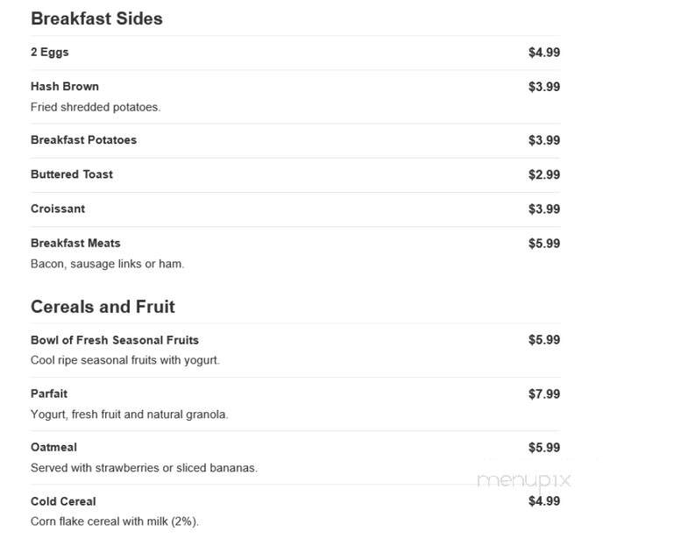681x553 pixels.
Task: Click the $5.99 Breakfast Meats price
Action: 544,243
